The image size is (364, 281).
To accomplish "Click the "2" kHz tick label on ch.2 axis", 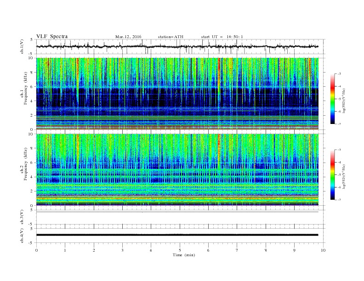I will 32,191.
